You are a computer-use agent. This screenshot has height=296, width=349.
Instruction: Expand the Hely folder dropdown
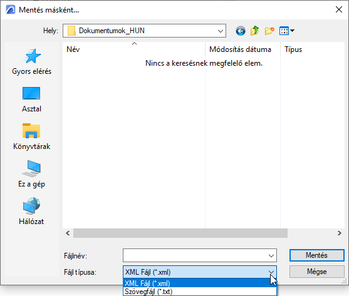click(221, 31)
